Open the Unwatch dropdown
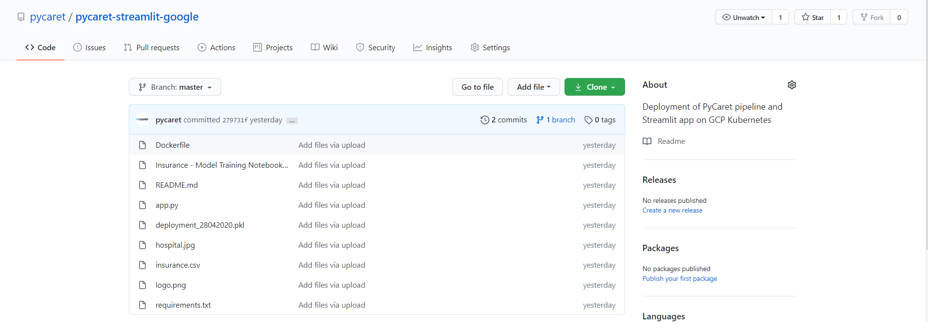This screenshot has width=931, height=333. pyautogui.click(x=744, y=18)
